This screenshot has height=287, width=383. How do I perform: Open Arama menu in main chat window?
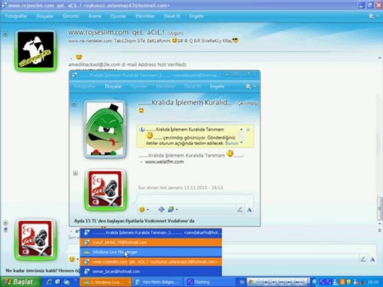click(x=95, y=16)
